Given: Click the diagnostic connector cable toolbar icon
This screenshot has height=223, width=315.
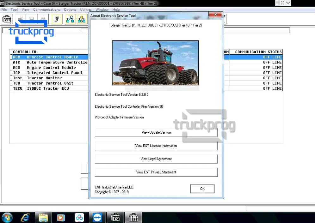Looking at the screenshot, I should tap(57, 19).
